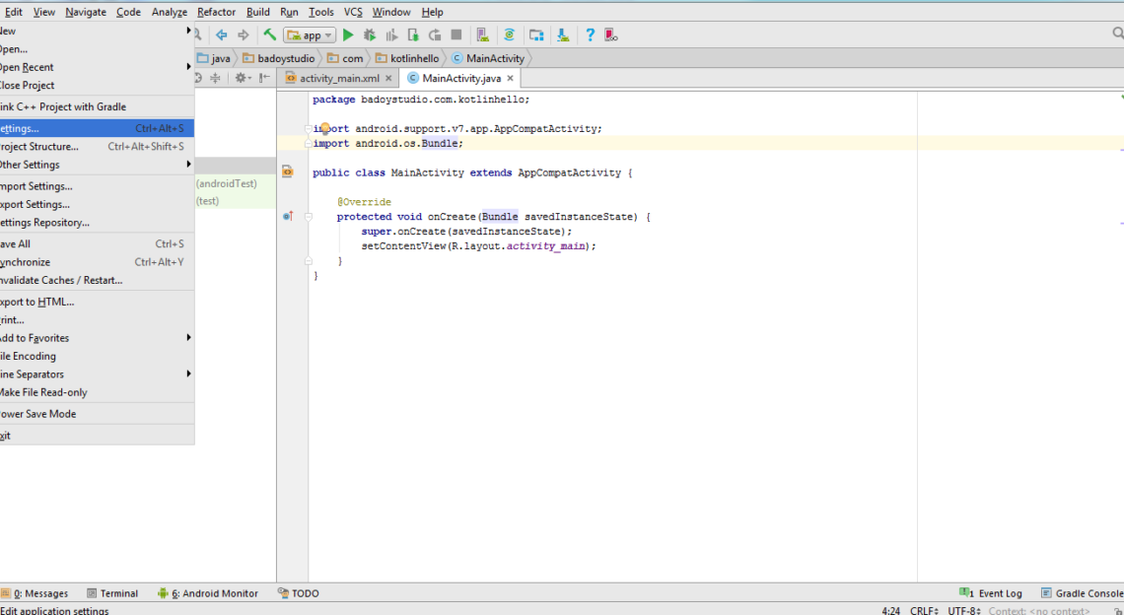Open the Terminal tool window button

[x=112, y=593]
